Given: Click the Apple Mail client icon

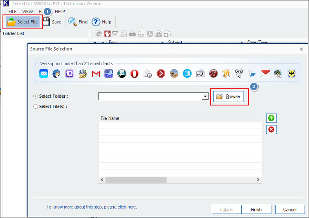Looking at the screenshot, I should (44, 74).
